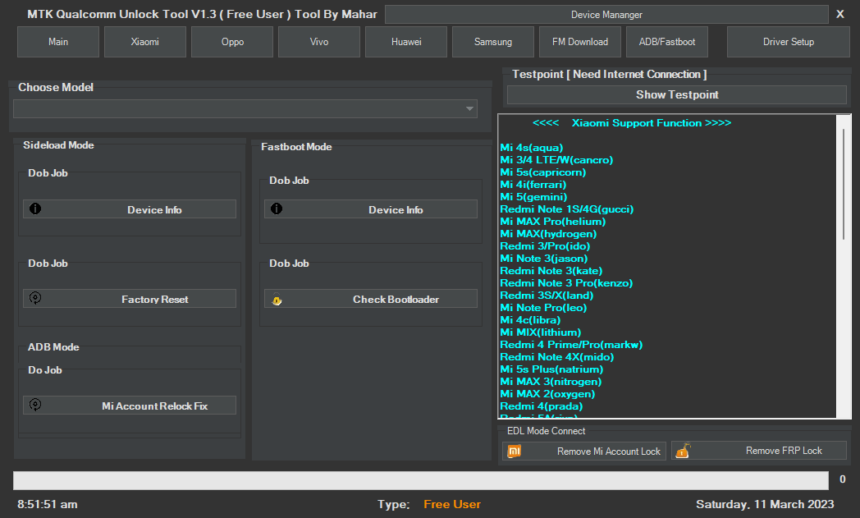Open the Device Mananger panel
Image resolution: width=860 pixels, height=518 pixels.
(x=608, y=14)
